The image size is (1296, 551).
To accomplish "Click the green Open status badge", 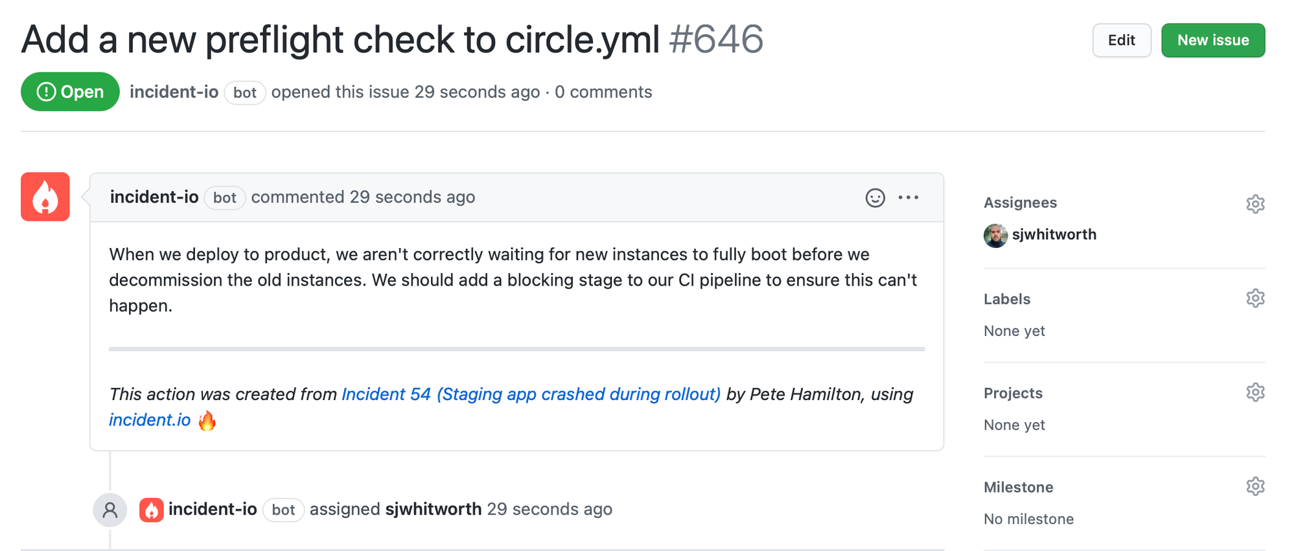I will (70, 91).
